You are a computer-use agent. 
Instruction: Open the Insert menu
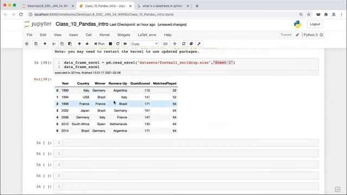pos(74,35)
